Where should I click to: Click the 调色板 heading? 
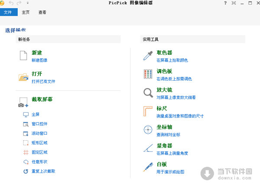(x=165, y=71)
